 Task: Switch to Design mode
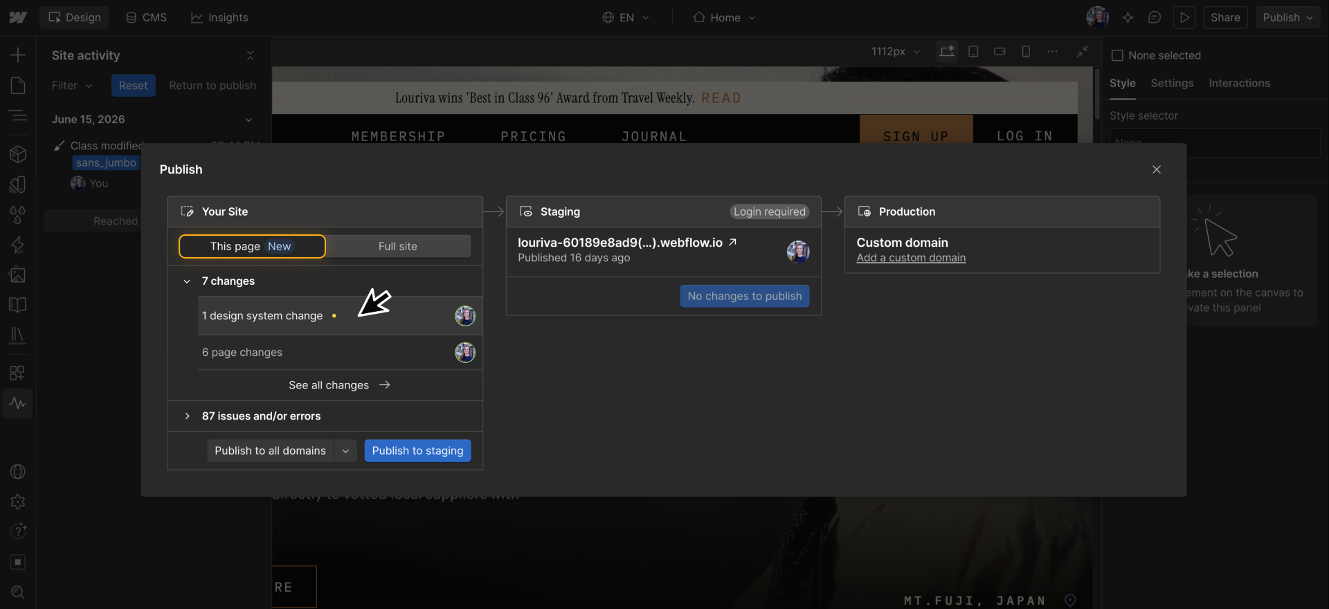(75, 17)
